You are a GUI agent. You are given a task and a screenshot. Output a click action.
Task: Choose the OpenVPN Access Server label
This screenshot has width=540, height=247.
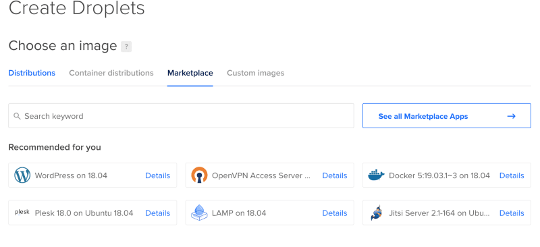262,175
